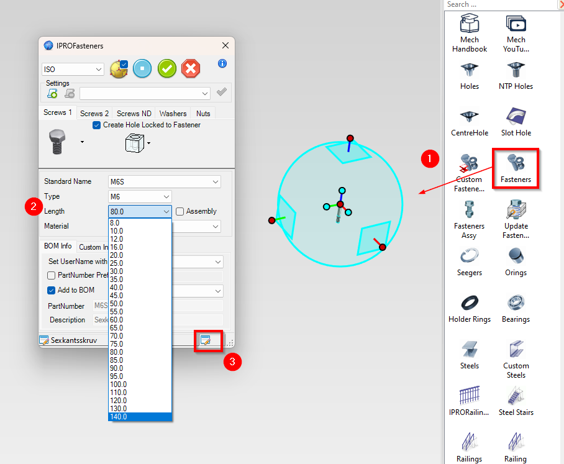Viewport: 564px width, 464px height.
Task: Toggle the Add to BOM checkbox
Action: pos(51,290)
